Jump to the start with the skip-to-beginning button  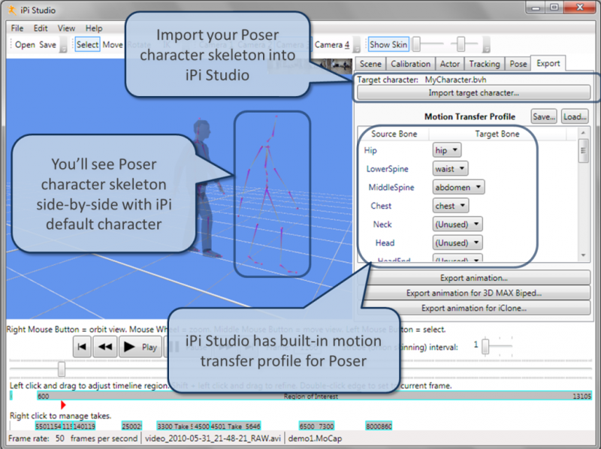(82, 347)
